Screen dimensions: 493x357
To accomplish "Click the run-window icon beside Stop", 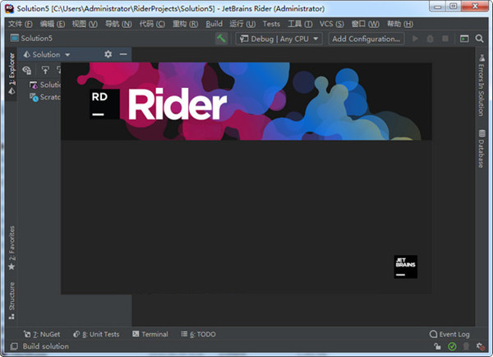I will 464,39.
